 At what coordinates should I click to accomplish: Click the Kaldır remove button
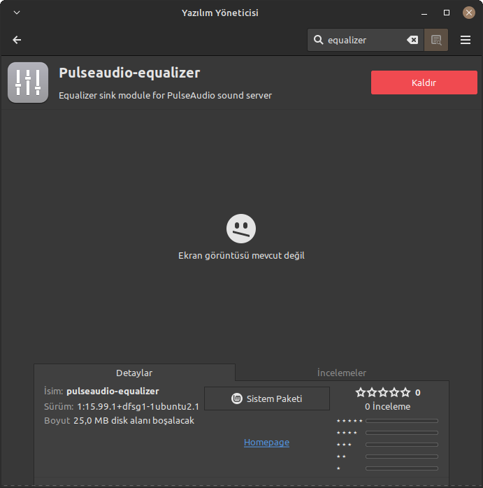(x=424, y=82)
